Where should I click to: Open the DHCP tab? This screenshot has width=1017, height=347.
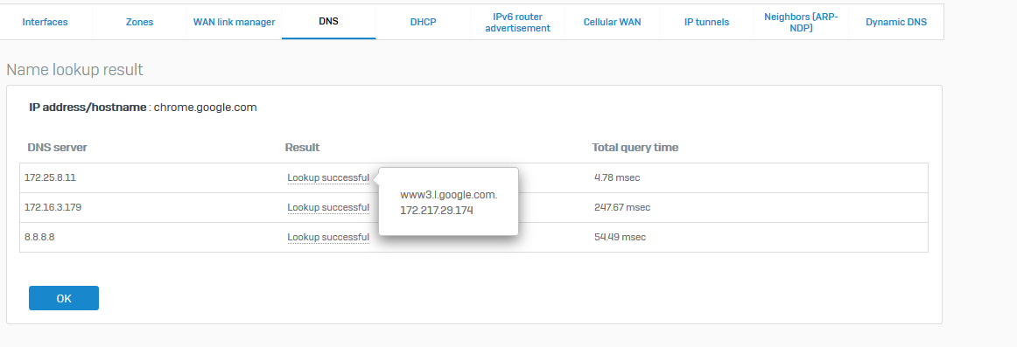click(x=424, y=22)
